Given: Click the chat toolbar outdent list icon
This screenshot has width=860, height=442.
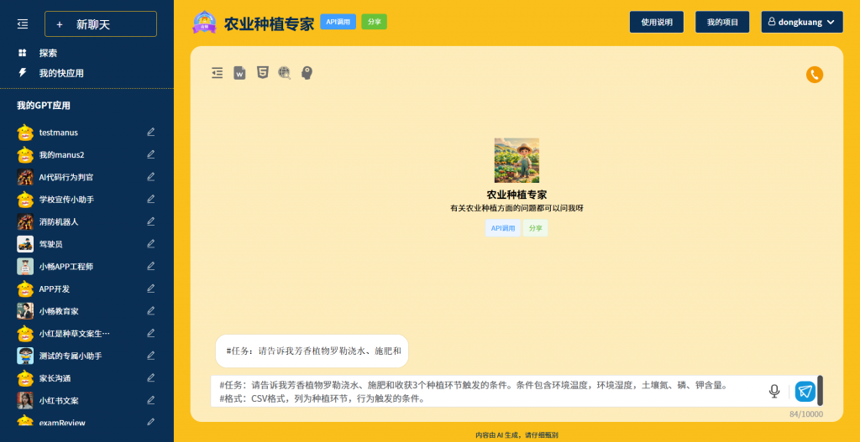Looking at the screenshot, I should 218,73.
